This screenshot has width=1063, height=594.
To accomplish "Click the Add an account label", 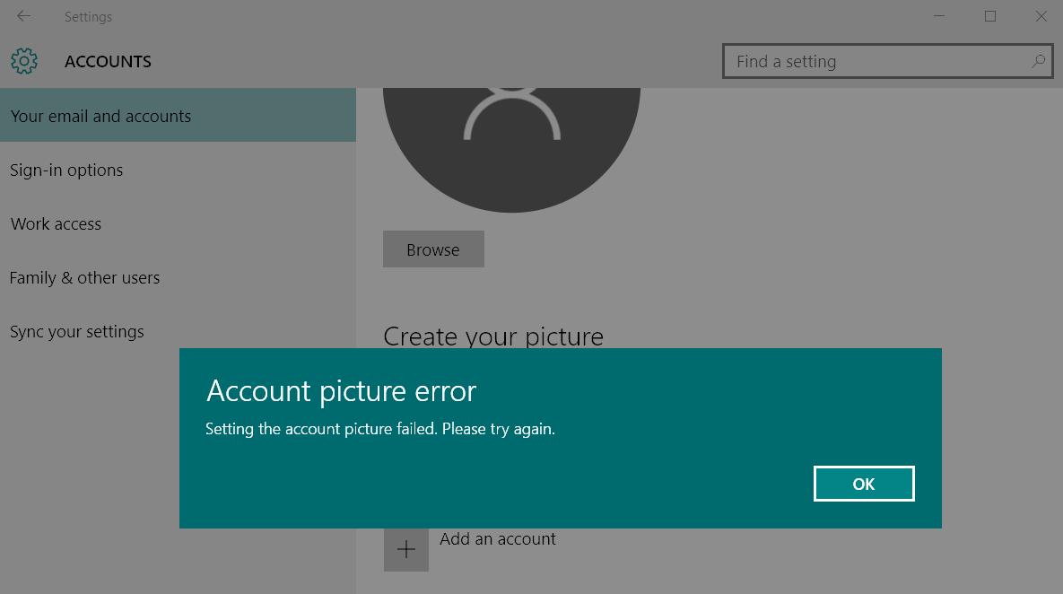I will [498, 539].
